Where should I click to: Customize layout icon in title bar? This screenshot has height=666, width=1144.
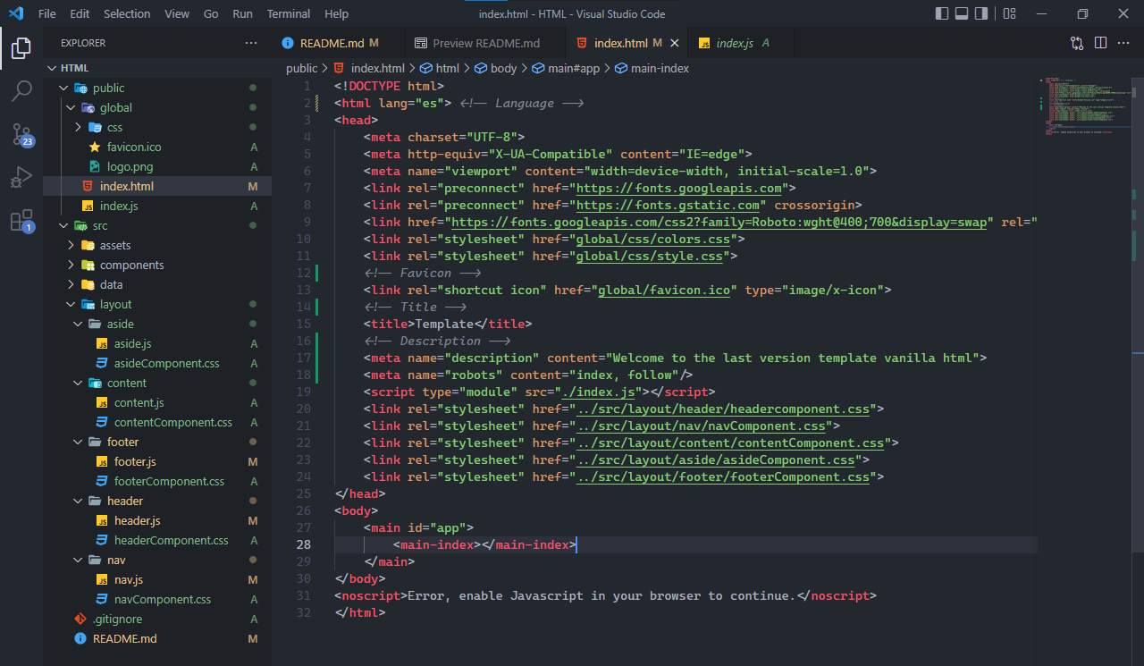coord(1009,13)
